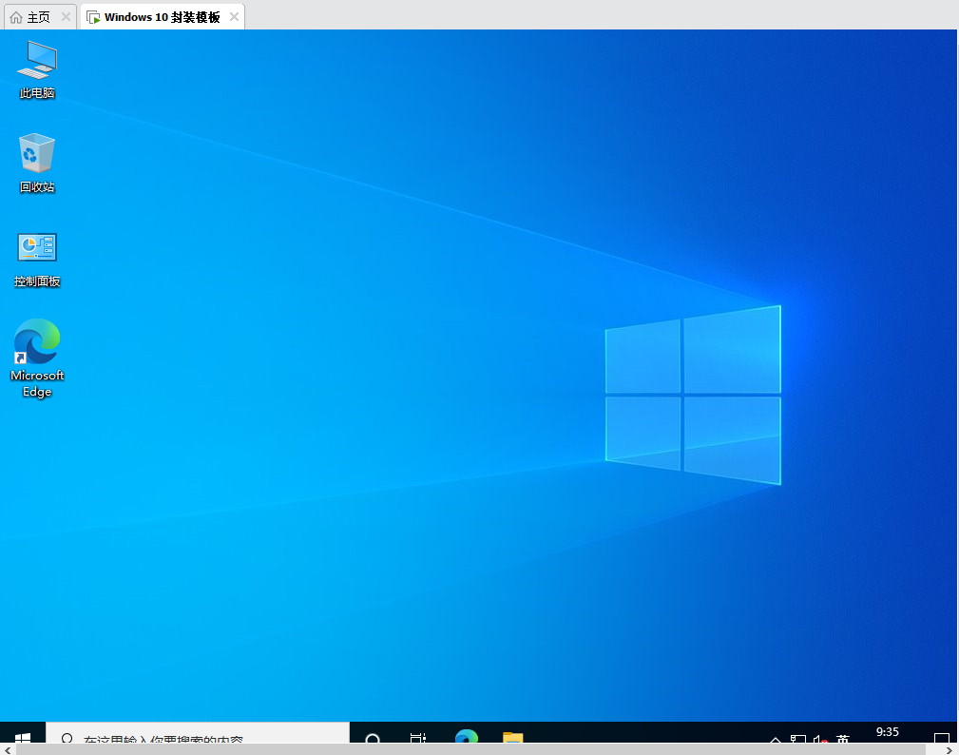Open Cortana circle icon on taskbar
The height and width of the screenshot is (755, 959).
(373, 737)
